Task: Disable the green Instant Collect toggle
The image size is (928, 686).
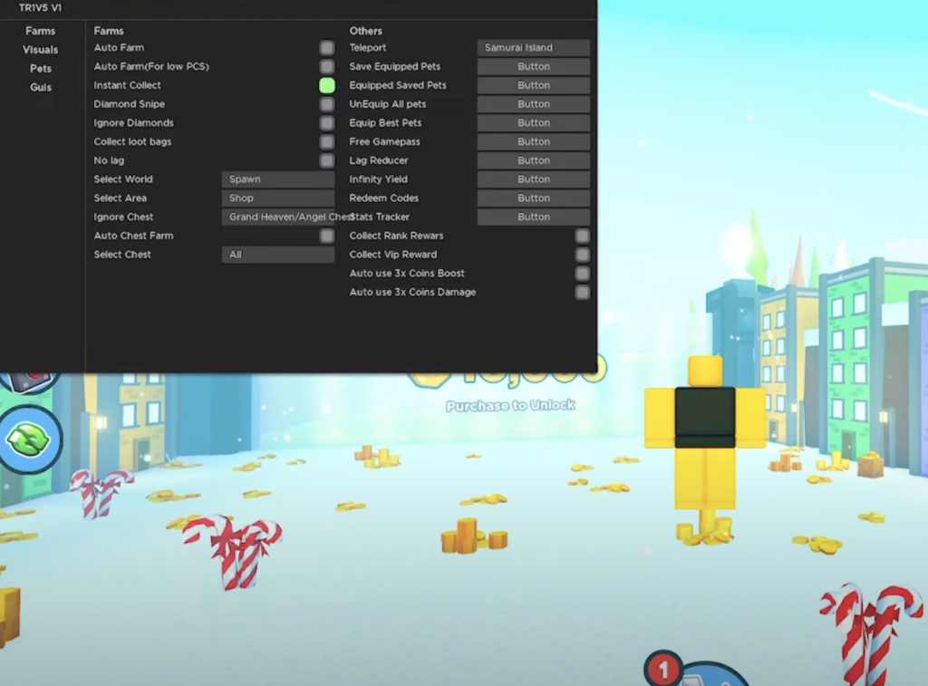Action: pyautogui.click(x=326, y=85)
